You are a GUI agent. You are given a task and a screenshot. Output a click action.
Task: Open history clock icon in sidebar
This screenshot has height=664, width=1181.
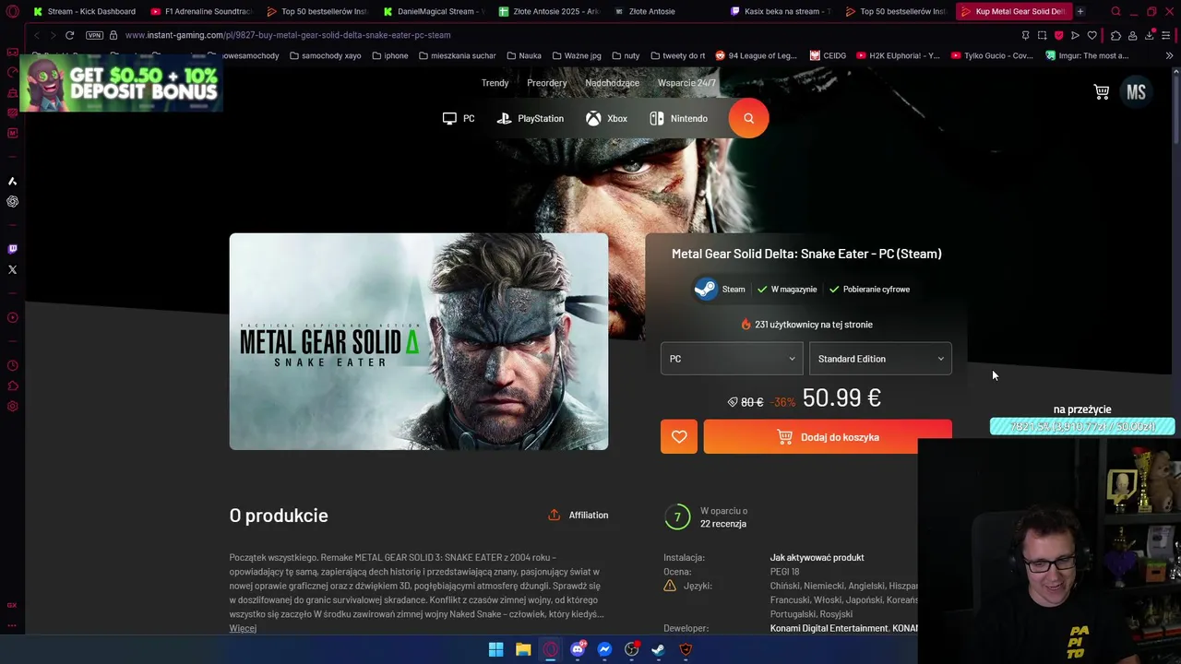(x=12, y=366)
